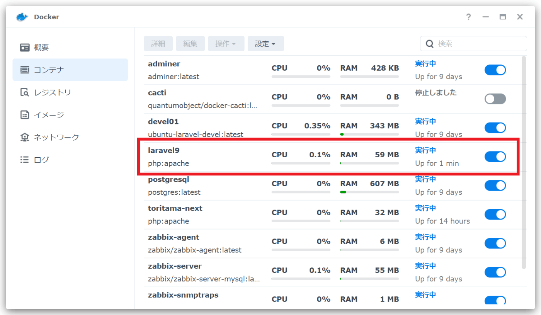Click the 概要 overview icon in sidebar
This screenshot has width=541, height=315.
25,48
